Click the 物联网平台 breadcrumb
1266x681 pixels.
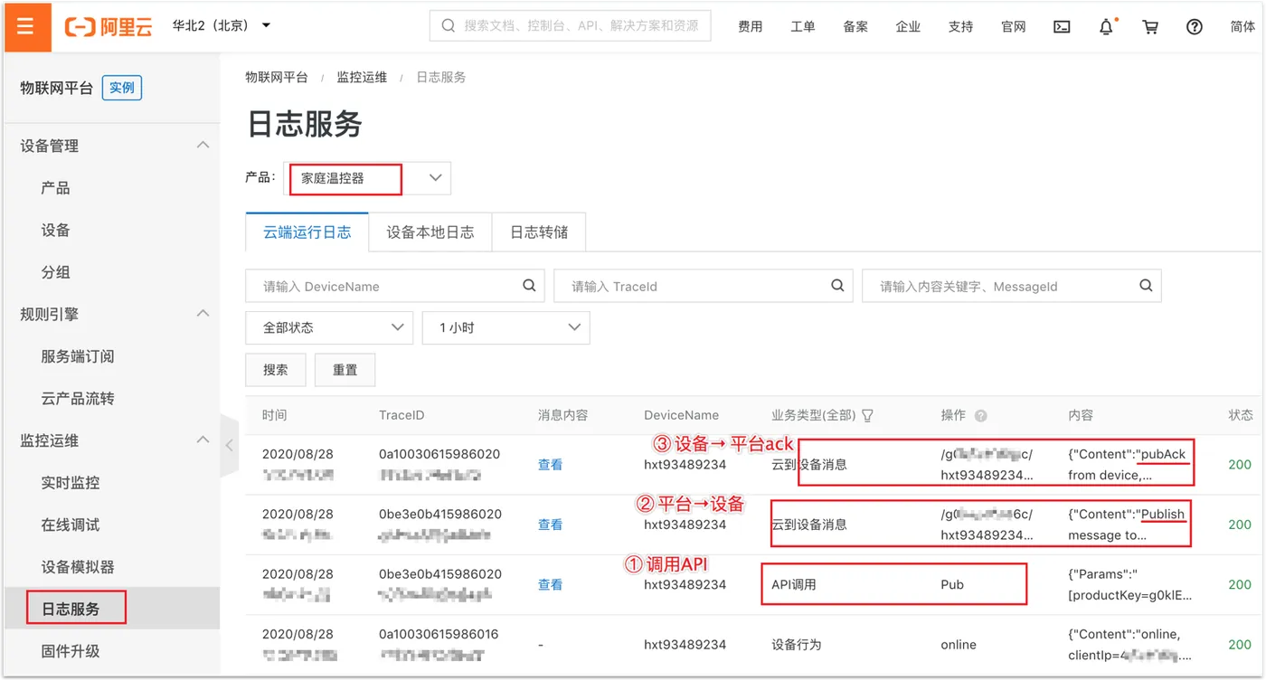pos(277,78)
